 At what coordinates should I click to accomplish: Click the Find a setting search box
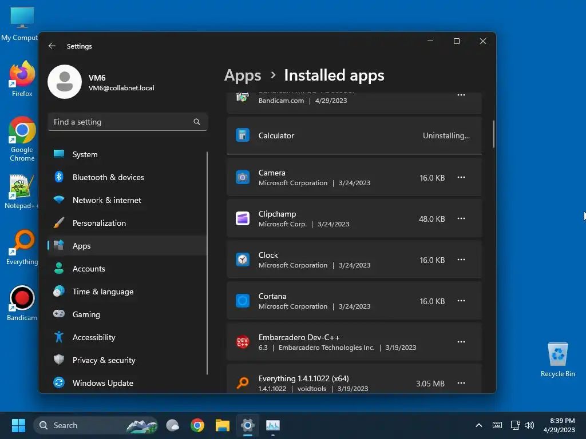click(x=128, y=122)
